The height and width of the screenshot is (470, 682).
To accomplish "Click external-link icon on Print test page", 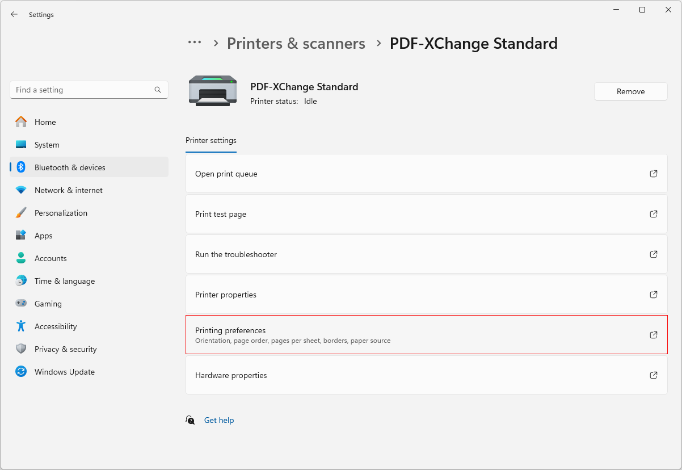I will click(x=654, y=214).
